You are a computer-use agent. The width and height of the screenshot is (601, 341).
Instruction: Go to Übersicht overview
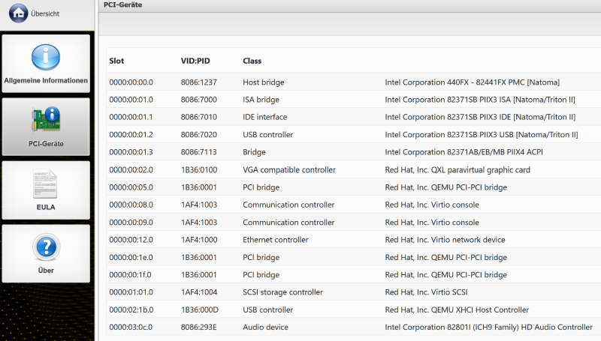(45, 13)
